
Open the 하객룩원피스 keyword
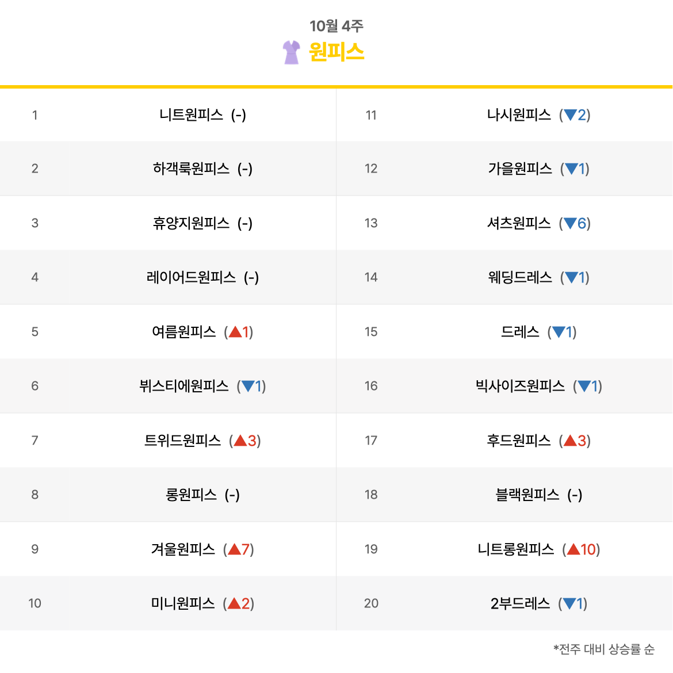(x=191, y=169)
